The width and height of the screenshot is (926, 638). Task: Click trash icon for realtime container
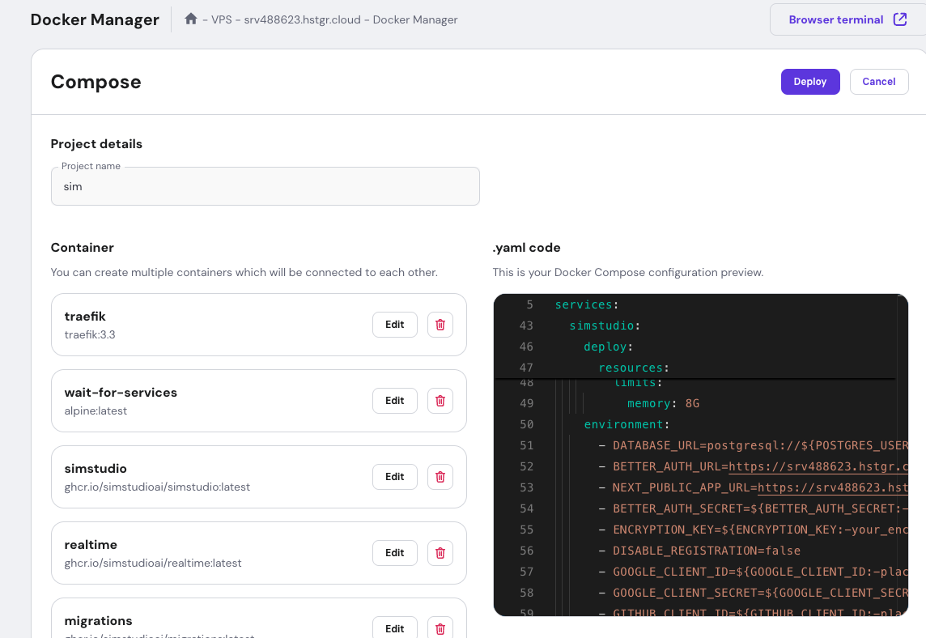[x=440, y=553]
